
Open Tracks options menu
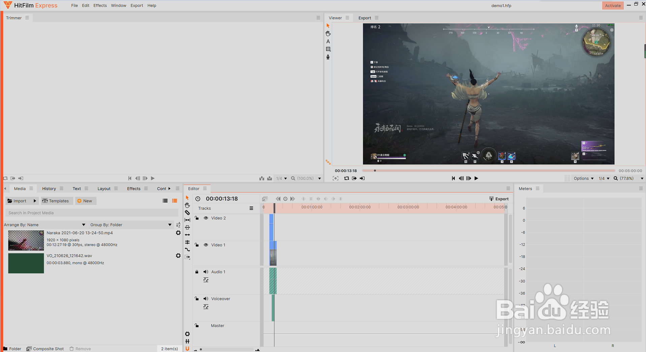coord(251,208)
